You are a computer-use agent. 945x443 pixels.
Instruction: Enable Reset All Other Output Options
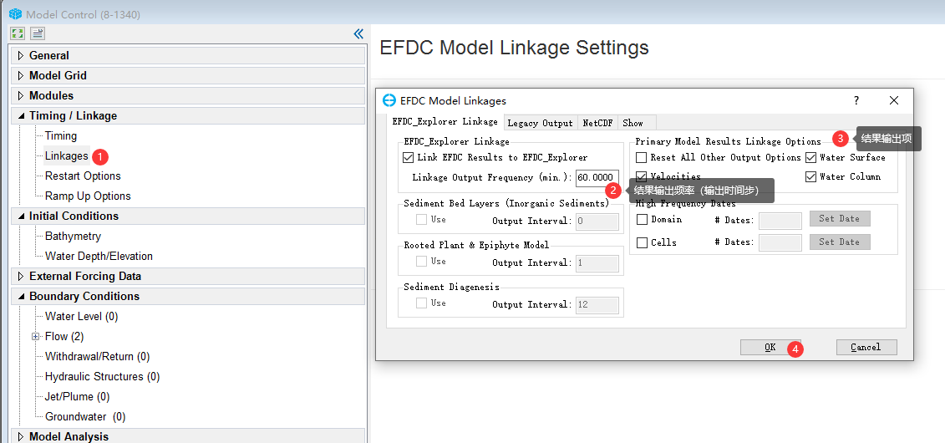(x=642, y=157)
